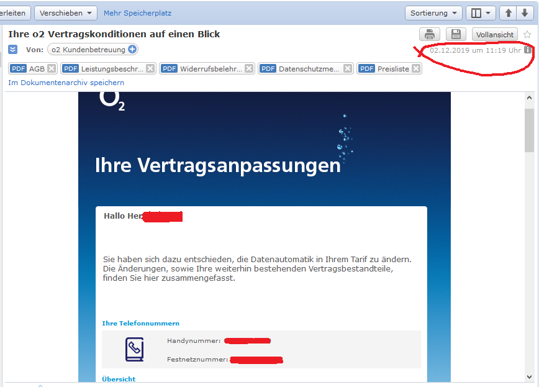Print the email with the printer icon
The height and width of the screenshot is (387, 539).
click(x=429, y=34)
